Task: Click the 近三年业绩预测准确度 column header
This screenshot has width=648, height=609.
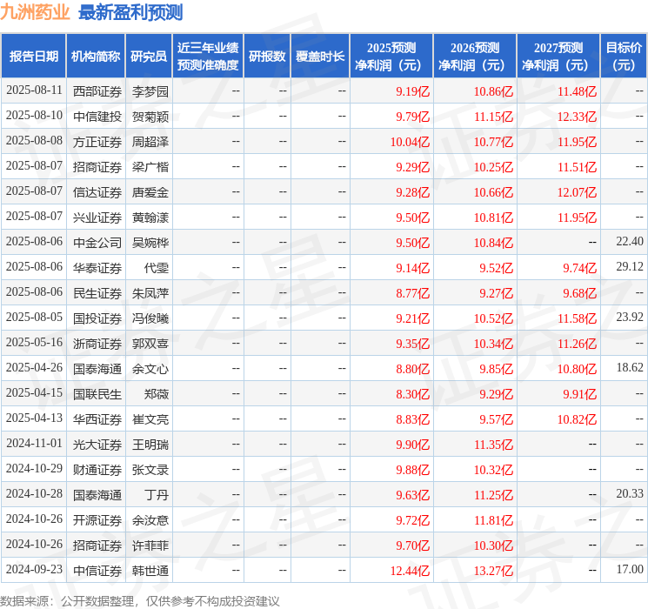Action: click(x=207, y=57)
